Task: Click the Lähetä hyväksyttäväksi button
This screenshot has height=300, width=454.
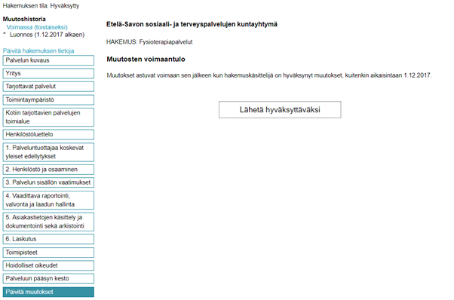Action: [x=280, y=109]
